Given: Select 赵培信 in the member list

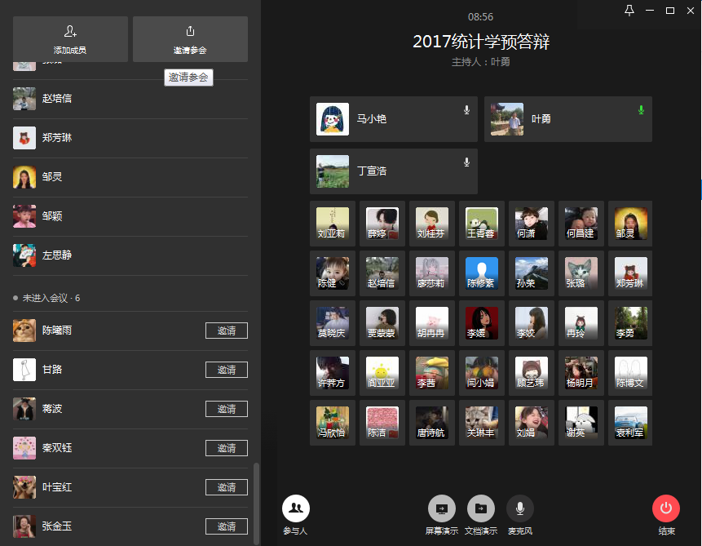Looking at the screenshot, I should [57, 99].
